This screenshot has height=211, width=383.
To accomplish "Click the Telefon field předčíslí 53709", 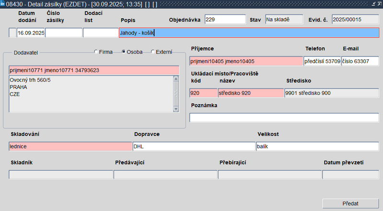I will click(322, 61).
